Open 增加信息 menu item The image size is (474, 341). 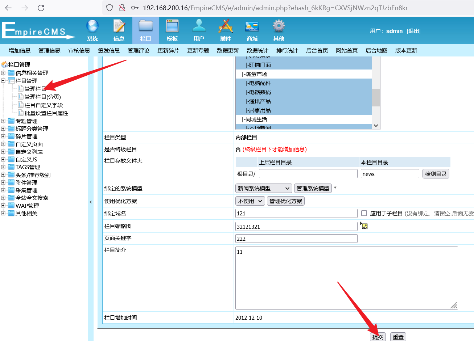click(20, 50)
